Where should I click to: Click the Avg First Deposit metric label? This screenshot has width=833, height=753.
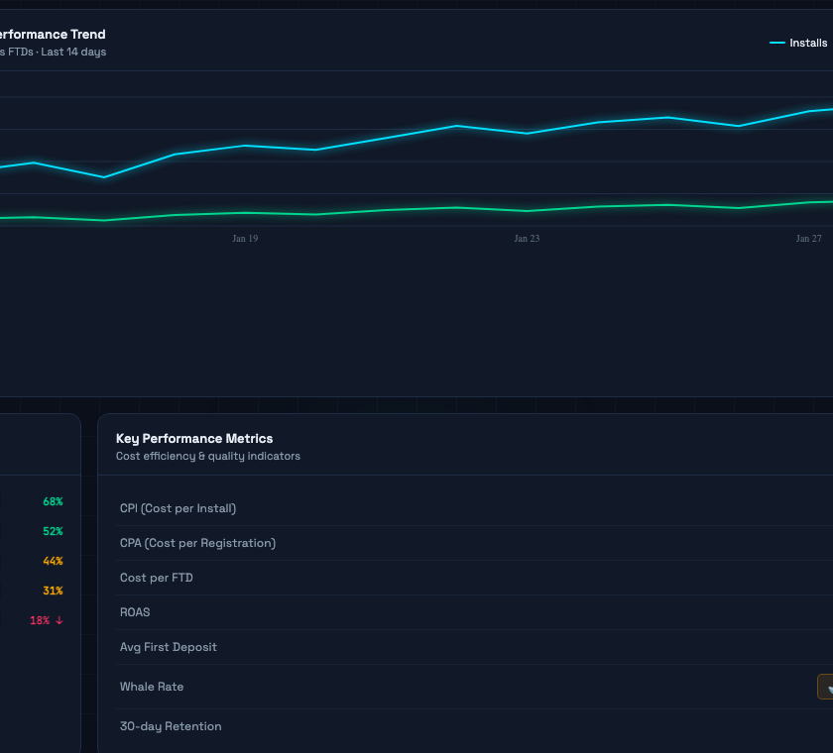[x=169, y=646]
